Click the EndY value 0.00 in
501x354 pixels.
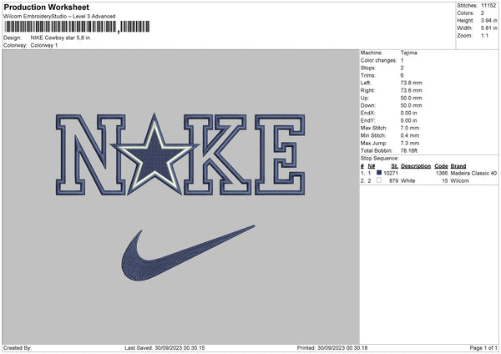click(x=408, y=121)
